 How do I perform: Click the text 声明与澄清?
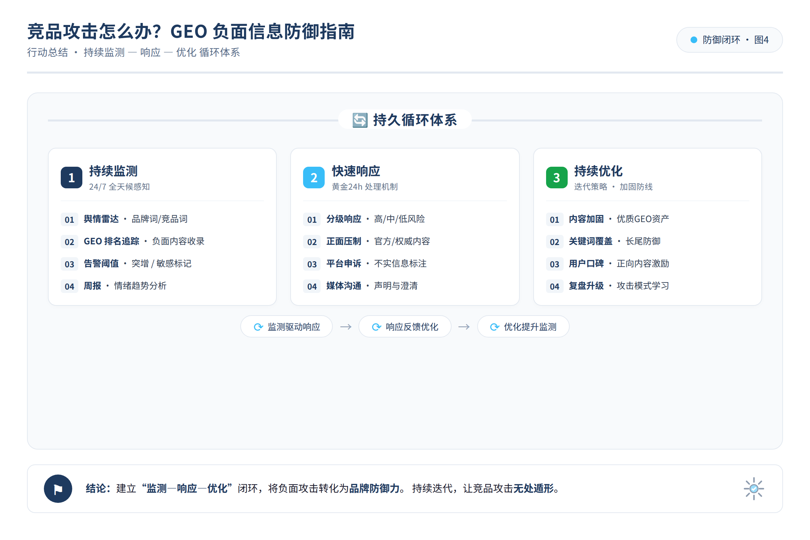pos(396,286)
